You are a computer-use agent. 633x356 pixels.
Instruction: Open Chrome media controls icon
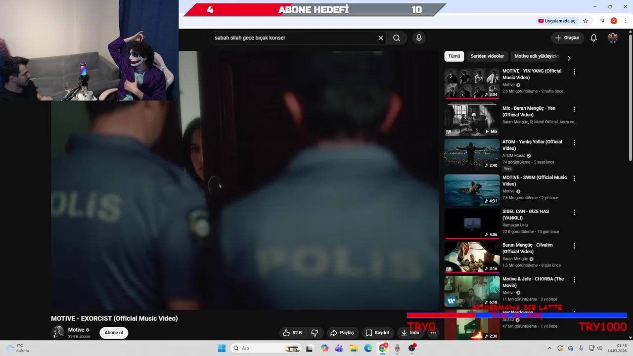(x=602, y=21)
